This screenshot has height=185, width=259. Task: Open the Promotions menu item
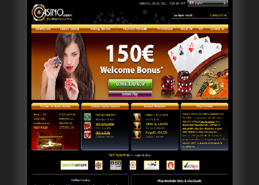(165, 29)
